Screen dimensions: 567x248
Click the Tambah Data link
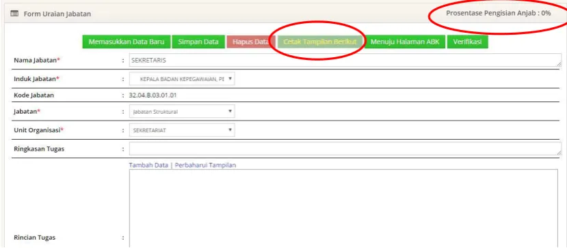148,165
